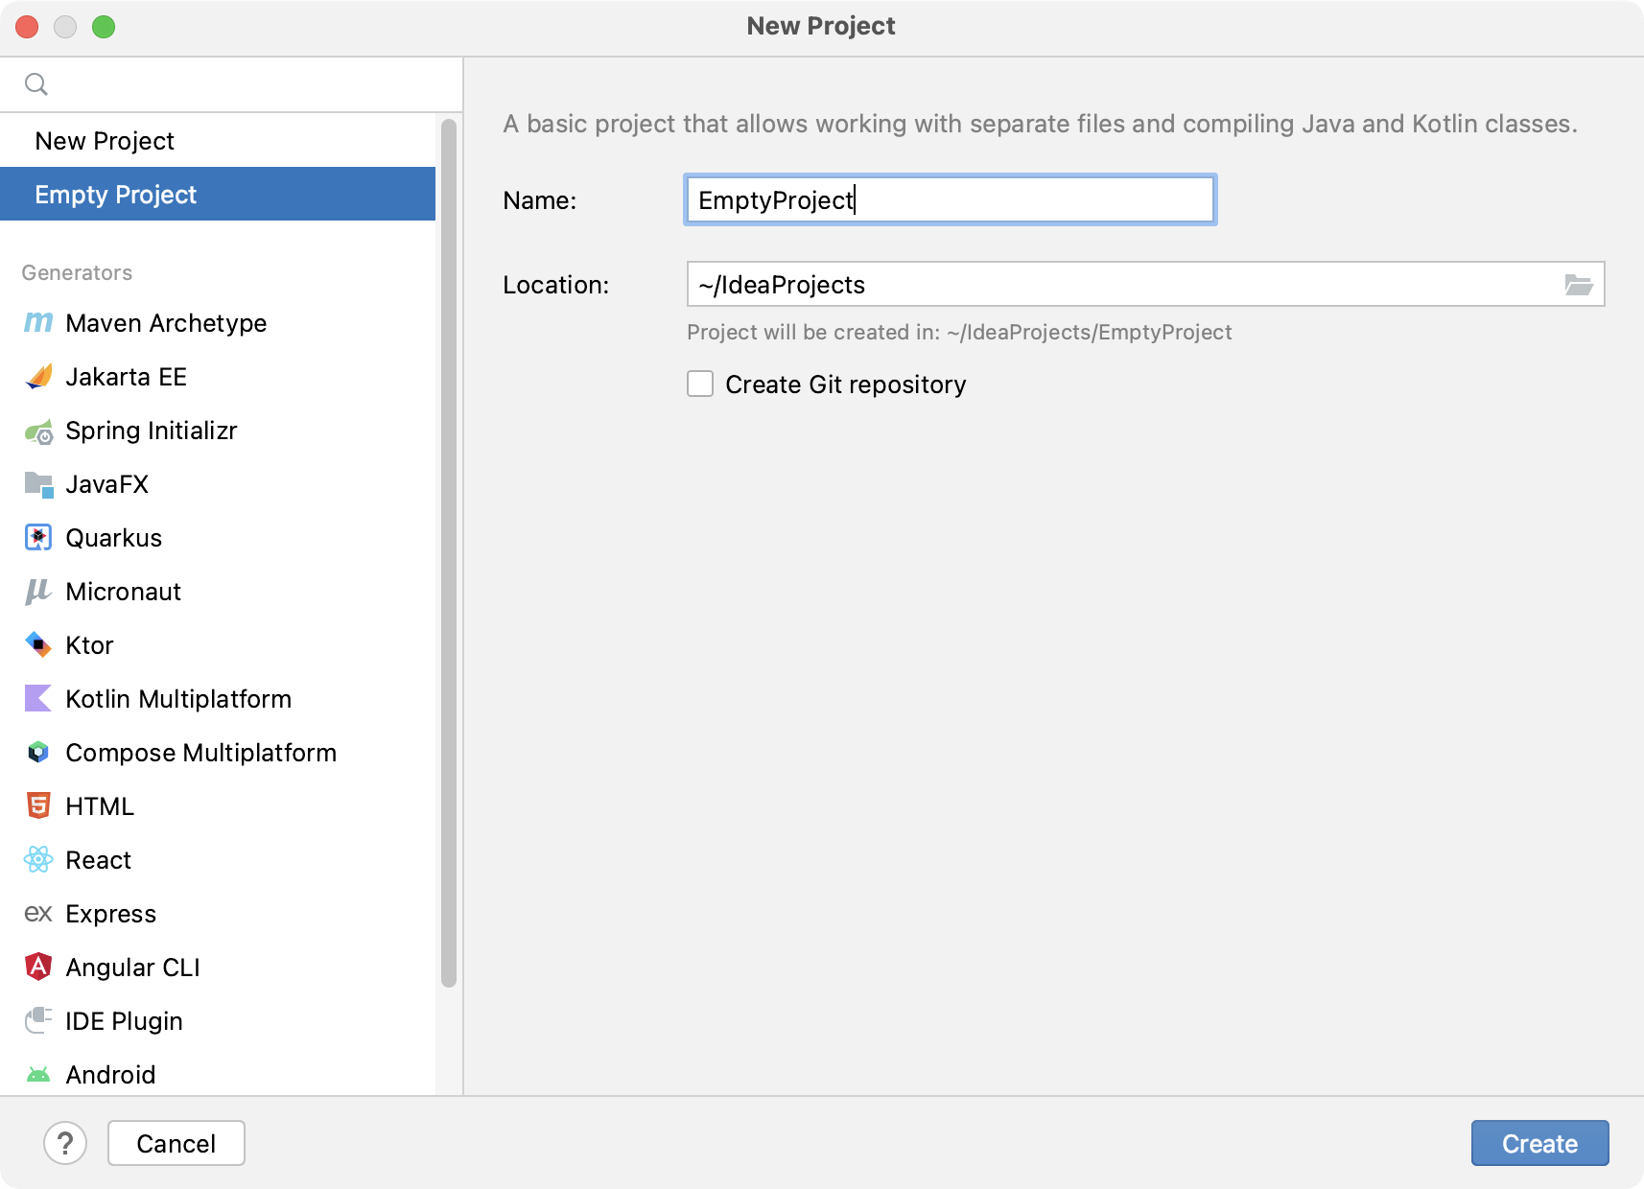Select New Project in the sidebar
The image size is (1644, 1189).
tap(218, 141)
